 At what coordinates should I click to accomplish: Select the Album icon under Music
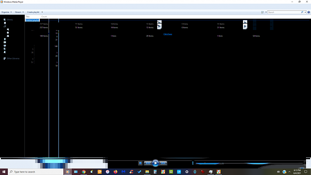[8, 32]
